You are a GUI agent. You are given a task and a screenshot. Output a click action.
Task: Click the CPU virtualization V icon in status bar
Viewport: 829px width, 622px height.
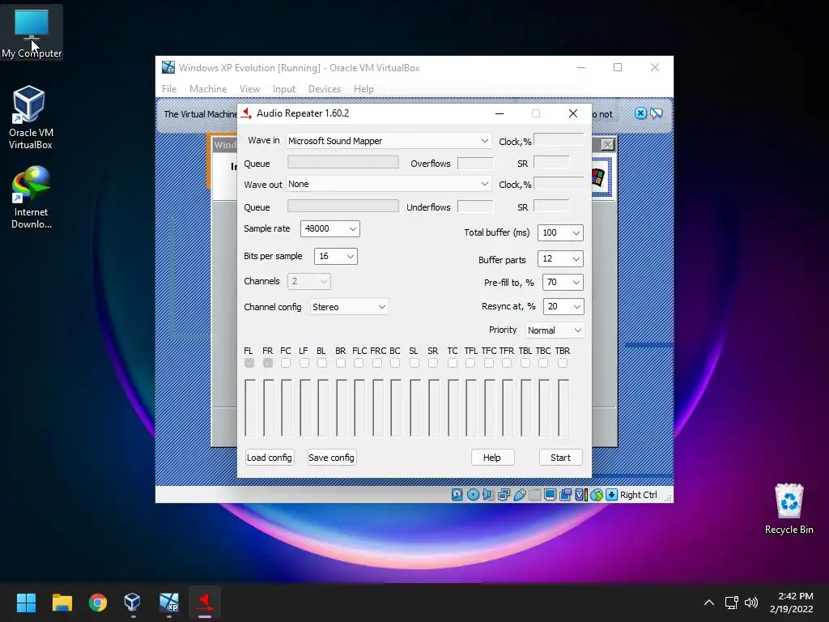581,495
